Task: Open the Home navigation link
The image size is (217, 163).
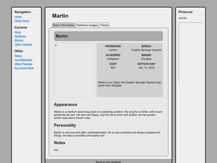Action: point(18,17)
